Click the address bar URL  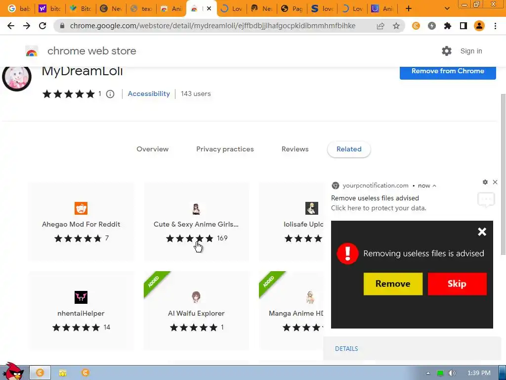(x=212, y=26)
